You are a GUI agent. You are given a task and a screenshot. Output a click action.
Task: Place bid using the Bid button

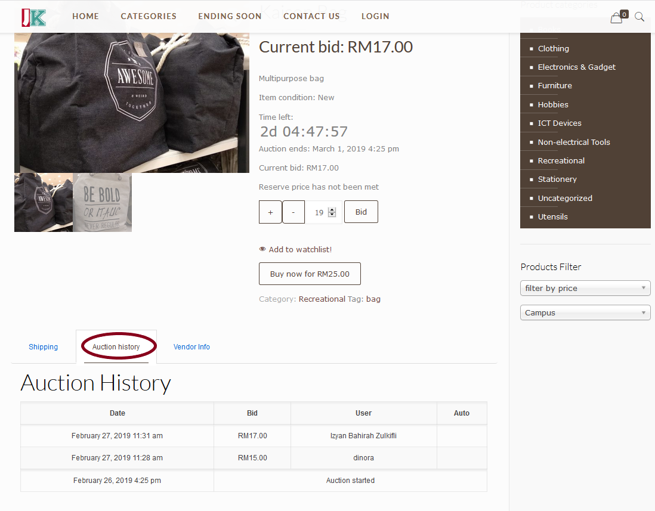click(361, 212)
